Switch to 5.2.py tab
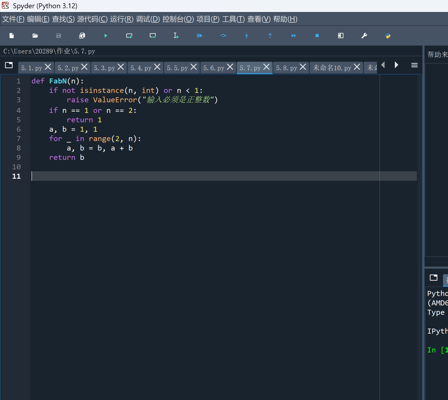448x400 pixels. 68,68
